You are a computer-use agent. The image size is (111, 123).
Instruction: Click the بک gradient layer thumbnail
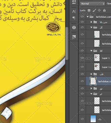pos(93,119)
